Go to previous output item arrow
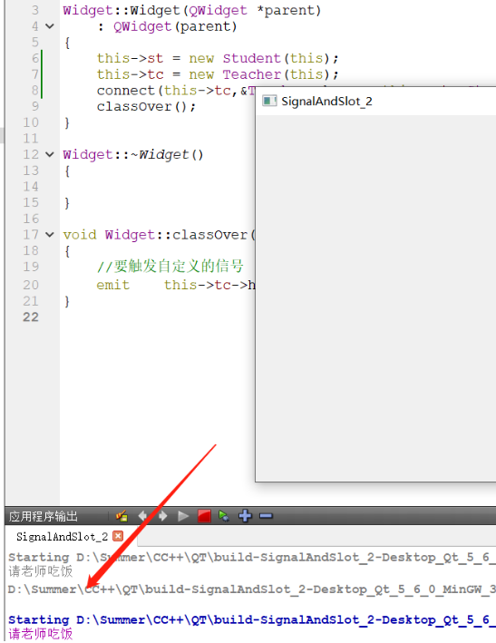 coord(142,516)
